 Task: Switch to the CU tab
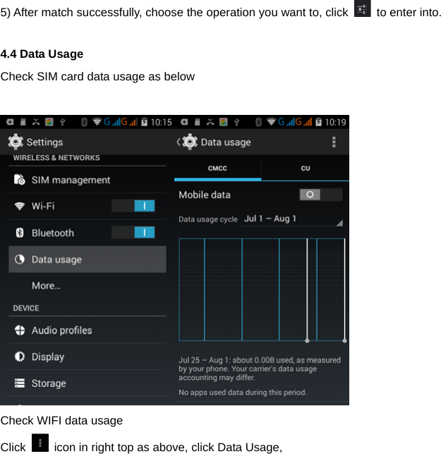[x=306, y=168]
